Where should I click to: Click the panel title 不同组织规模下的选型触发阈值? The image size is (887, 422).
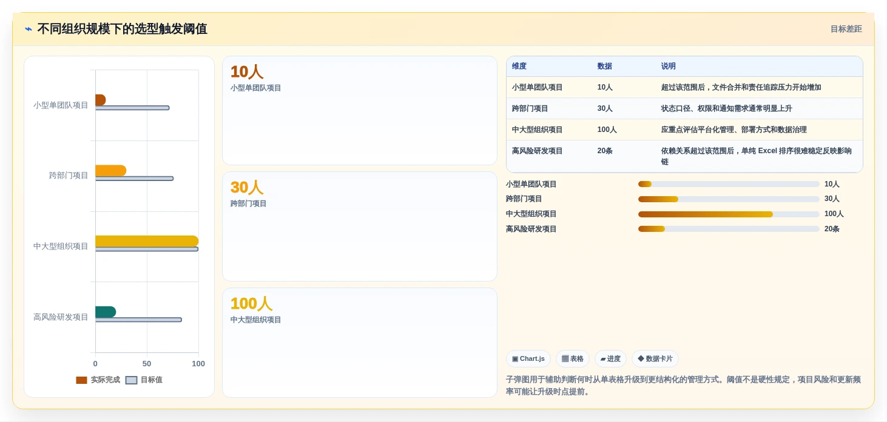[x=122, y=29]
